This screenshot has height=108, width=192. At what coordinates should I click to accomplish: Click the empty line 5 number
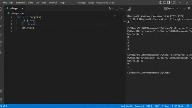(11, 31)
